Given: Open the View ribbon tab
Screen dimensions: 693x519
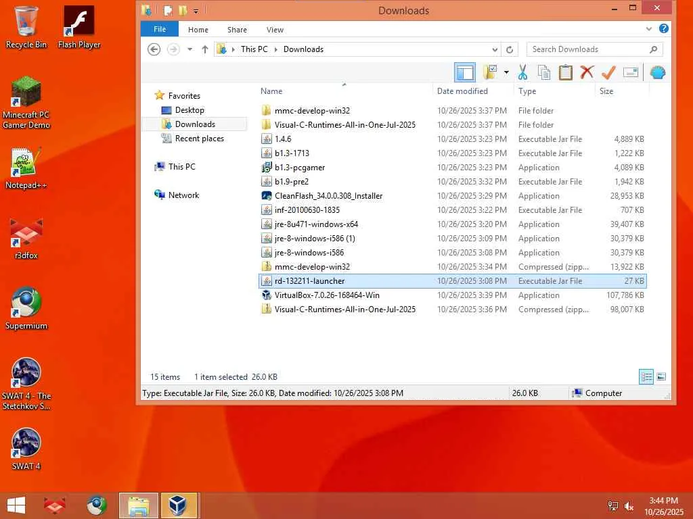Looking at the screenshot, I should pyautogui.click(x=275, y=30).
